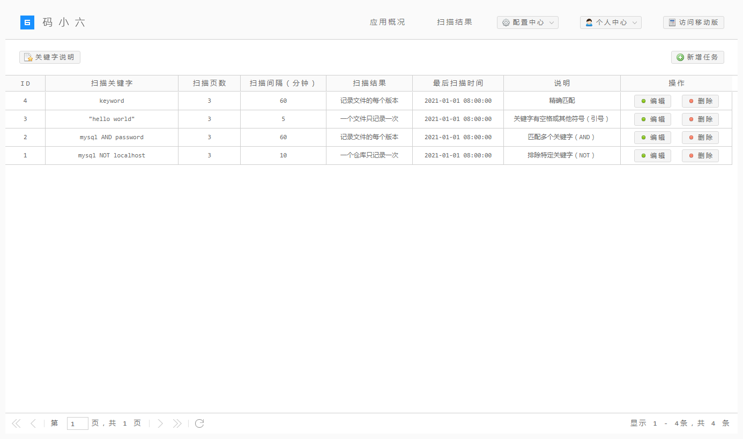This screenshot has height=439, width=743.
Task: Click the document icon in 关键字说明
Action: (28, 57)
